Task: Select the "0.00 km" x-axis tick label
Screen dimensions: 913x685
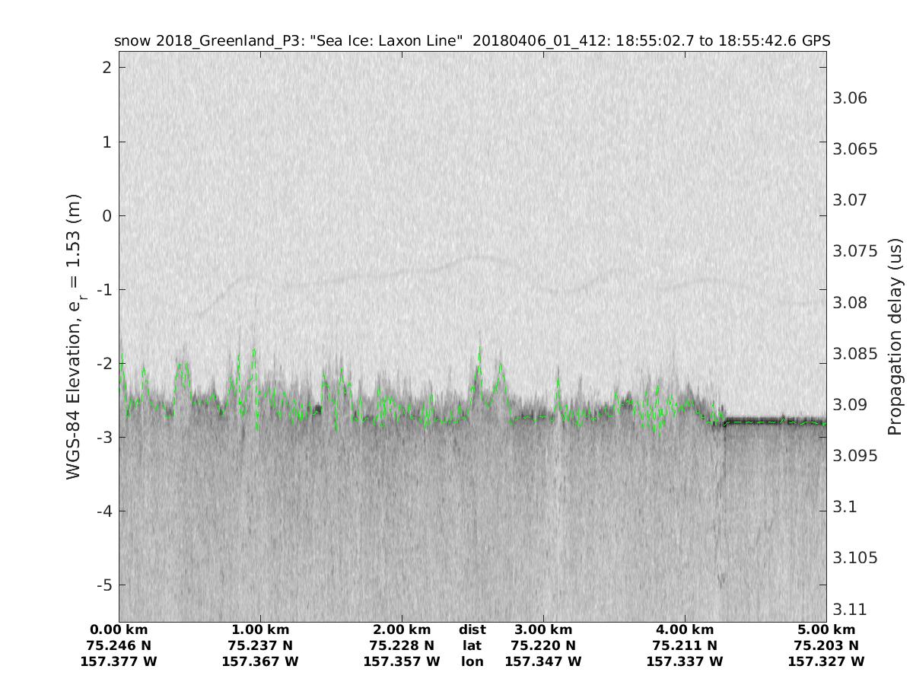Action: [x=119, y=629]
